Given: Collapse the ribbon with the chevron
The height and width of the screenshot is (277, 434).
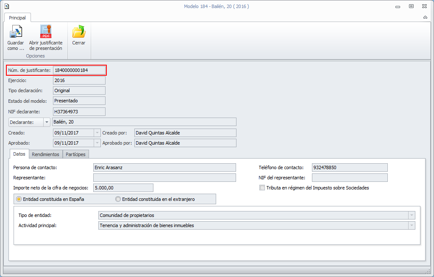Looking at the screenshot, I should 425,17.
